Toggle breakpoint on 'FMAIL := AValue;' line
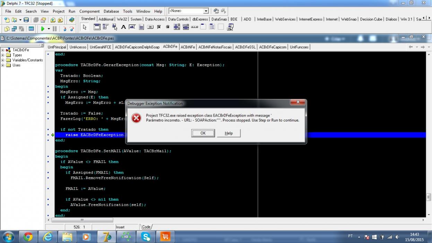The image size is (432, 243). point(48,188)
